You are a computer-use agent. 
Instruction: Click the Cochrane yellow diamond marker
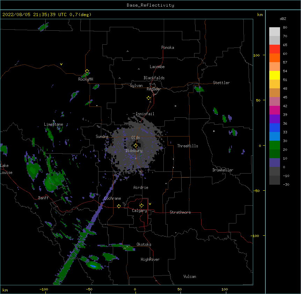coord(119,206)
